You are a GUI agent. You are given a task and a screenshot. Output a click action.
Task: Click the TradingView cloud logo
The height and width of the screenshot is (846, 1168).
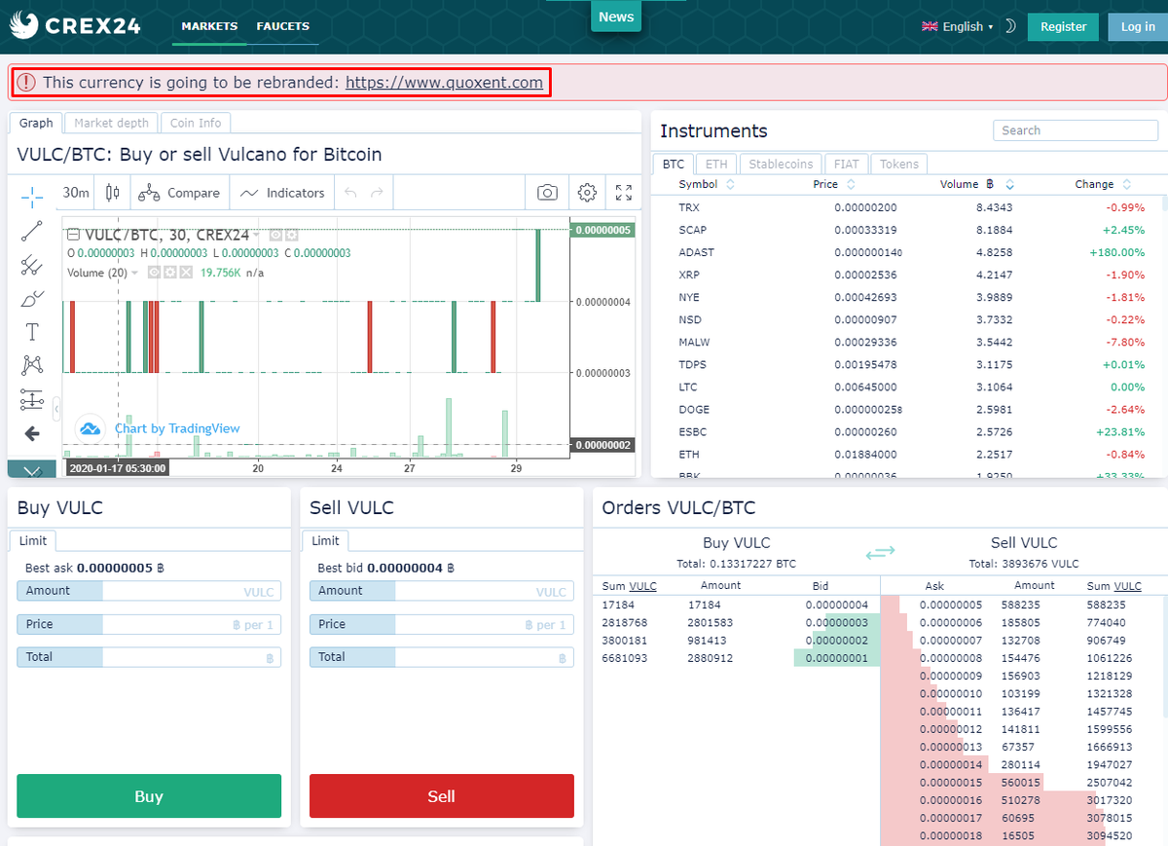click(x=91, y=428)
